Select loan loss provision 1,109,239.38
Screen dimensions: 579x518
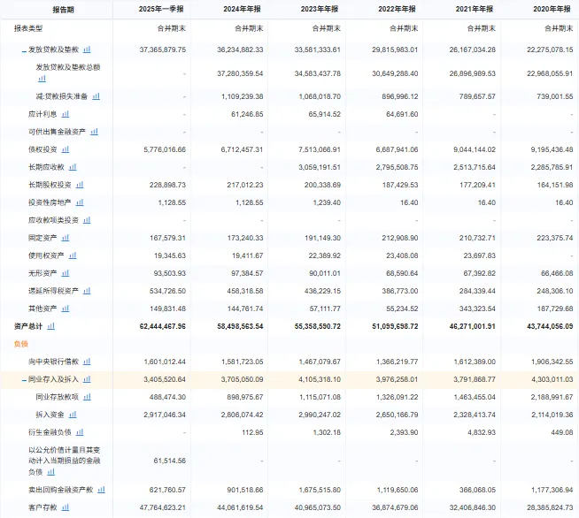tap(243, 96)
